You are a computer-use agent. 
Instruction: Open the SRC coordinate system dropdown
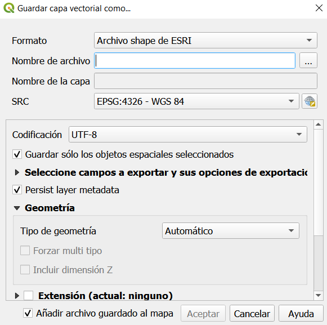(x=196, y=101)
